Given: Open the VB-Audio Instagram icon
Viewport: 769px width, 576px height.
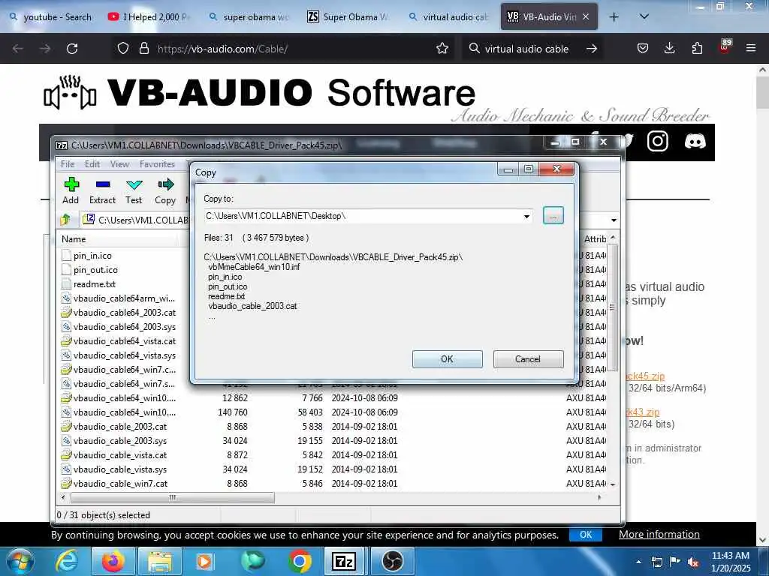Looking at the screenshot, I should click(x=658, y=141).
